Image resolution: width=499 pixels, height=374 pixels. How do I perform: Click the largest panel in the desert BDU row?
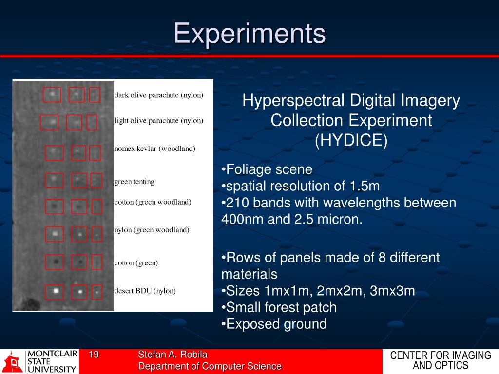point(55,292)
